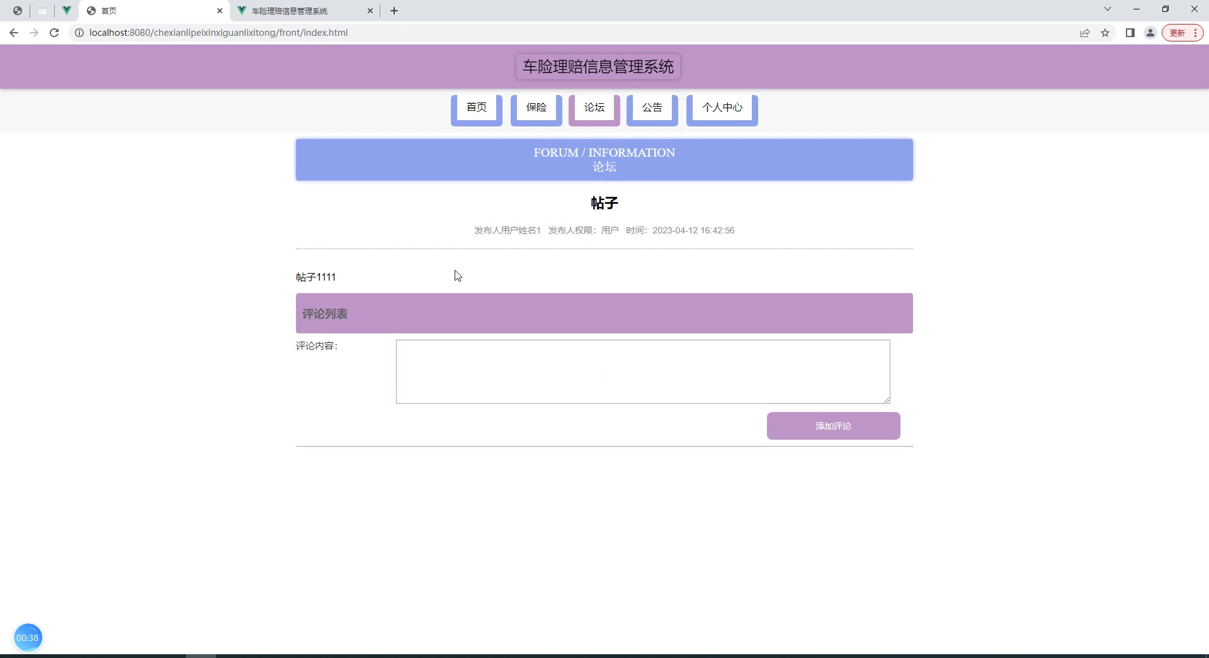1209x658 pixels.
Task: Click the timestamp 2023-04-12 16:42:56
Action: [x=693, y=231]
